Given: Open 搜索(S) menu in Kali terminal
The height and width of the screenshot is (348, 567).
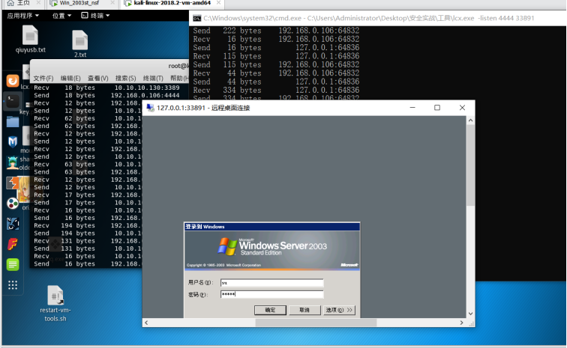Looking at the screenshot, I should coord(125,79).
